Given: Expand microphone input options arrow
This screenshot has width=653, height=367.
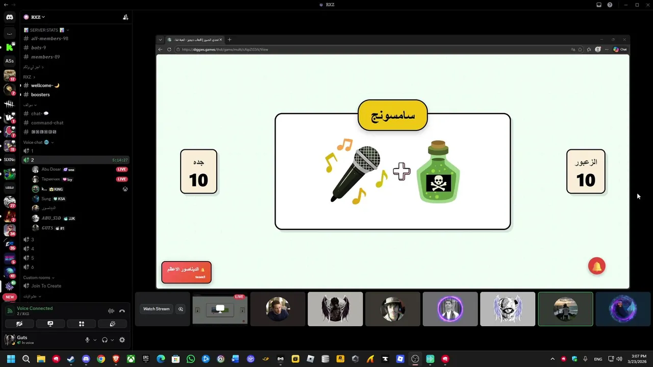Looking at the screenshot, I should (x=94, y=340).
